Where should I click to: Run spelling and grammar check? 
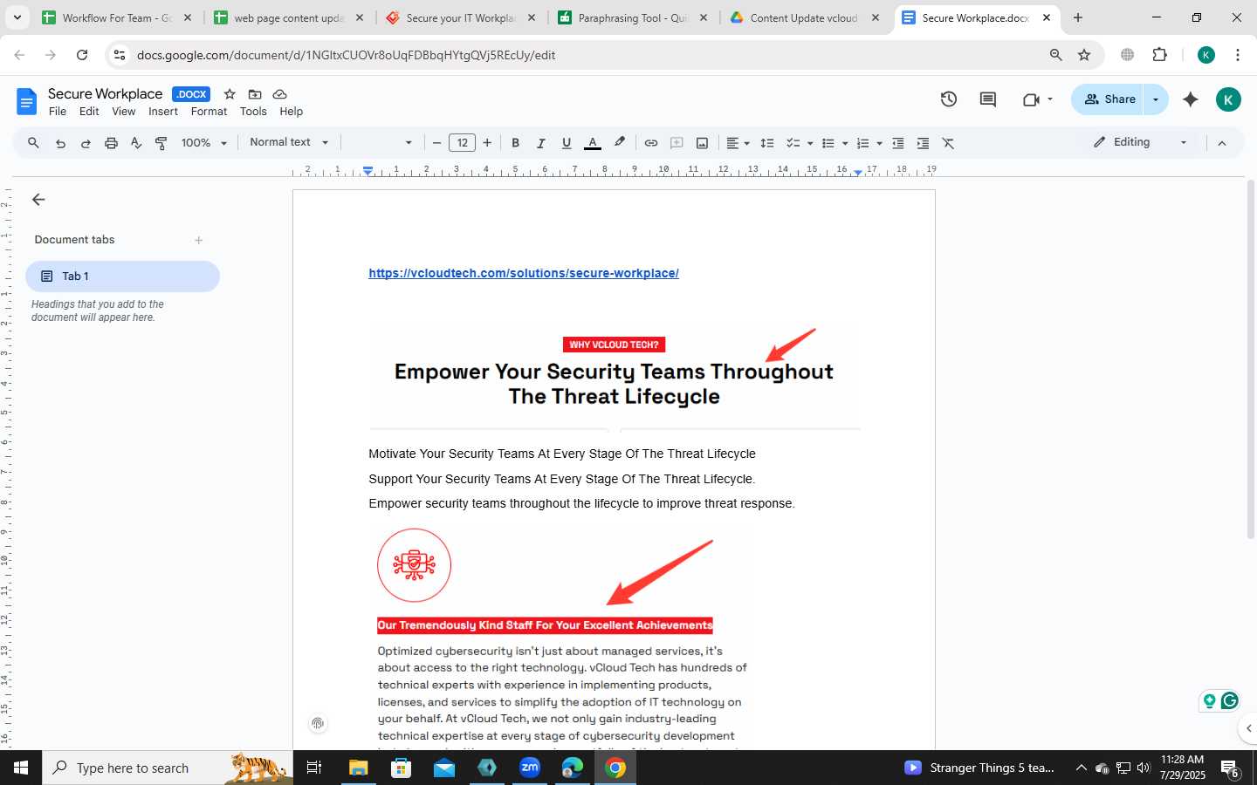136,143
